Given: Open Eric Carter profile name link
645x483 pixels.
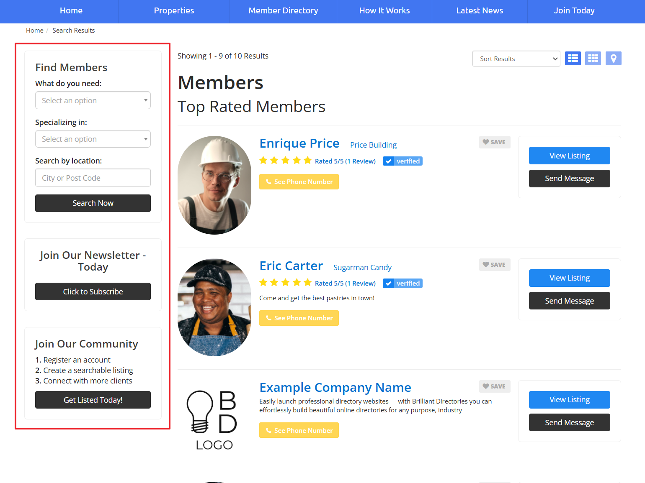Looking at the screenshot, I should [x=291, y=266].
